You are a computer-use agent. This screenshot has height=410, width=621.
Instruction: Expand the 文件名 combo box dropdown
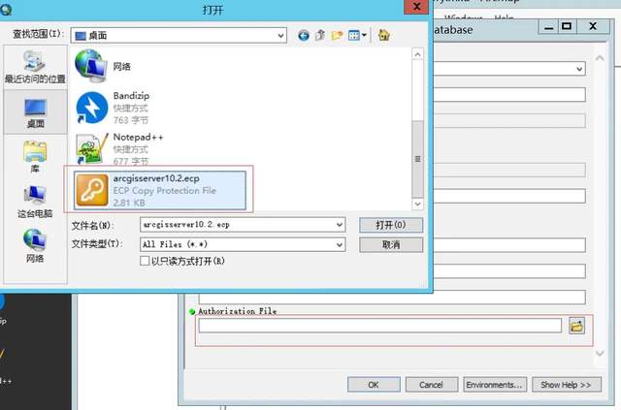coord(340,225)
